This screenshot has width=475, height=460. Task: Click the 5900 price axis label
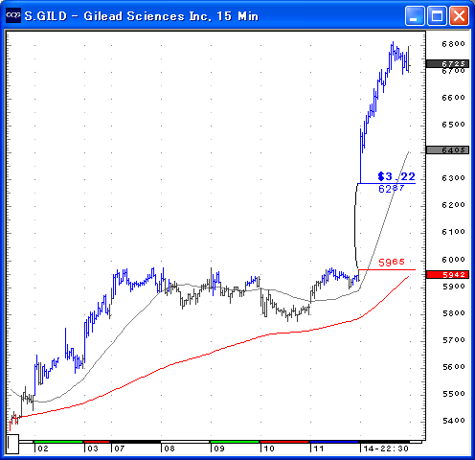point(453,287)
